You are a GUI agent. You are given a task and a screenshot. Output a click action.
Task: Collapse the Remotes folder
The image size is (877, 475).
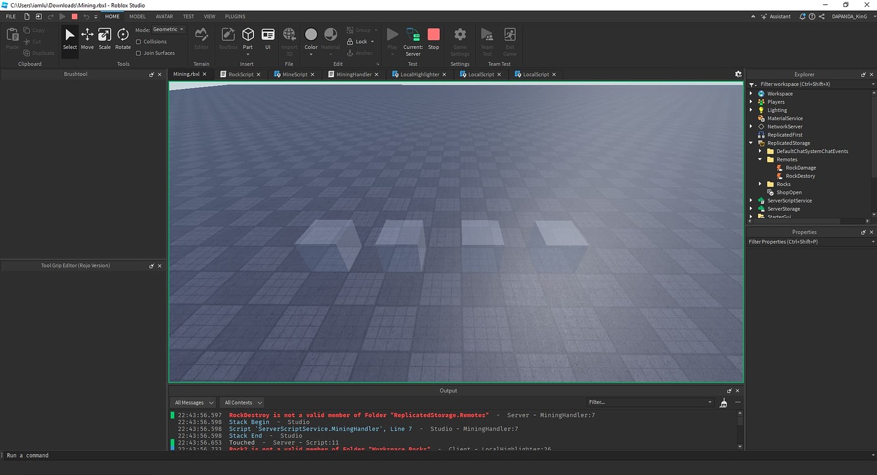760,160
